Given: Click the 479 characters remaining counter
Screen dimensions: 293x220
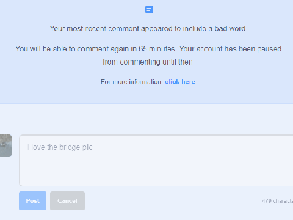Looking at the screenshot, I should [x=278, y=201].
